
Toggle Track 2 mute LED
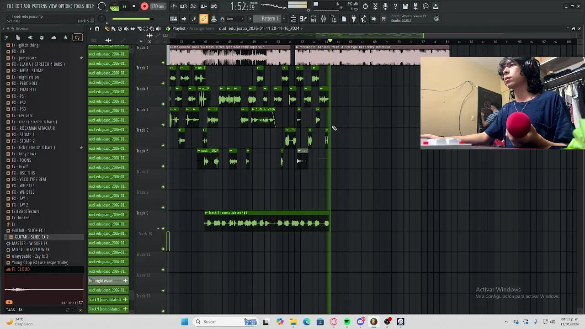pos(163,83)
